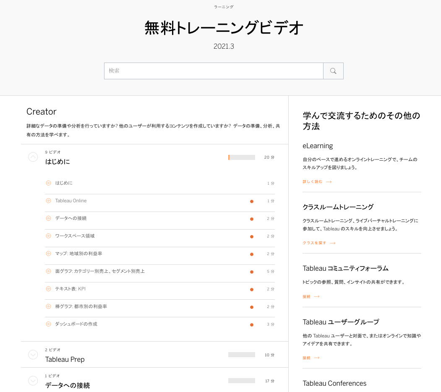This screenshot has height=392, width=441.
Task: Follow 詳しく読む link under eLearning
Action: [x=312, y=182]
